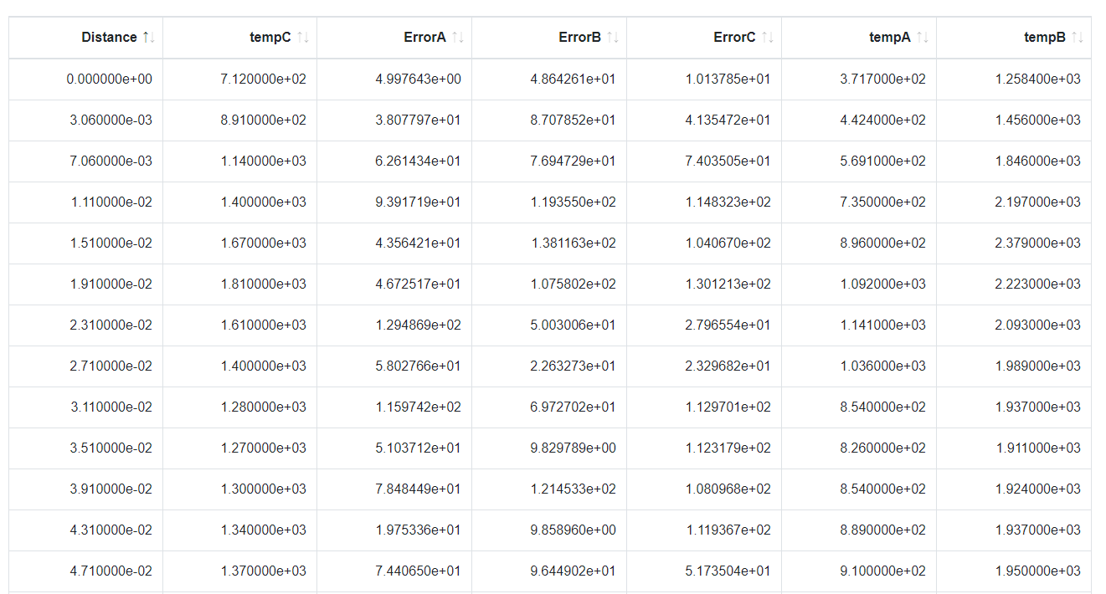Click the Distance value 2.310000e-02

(x=111, y=325)
